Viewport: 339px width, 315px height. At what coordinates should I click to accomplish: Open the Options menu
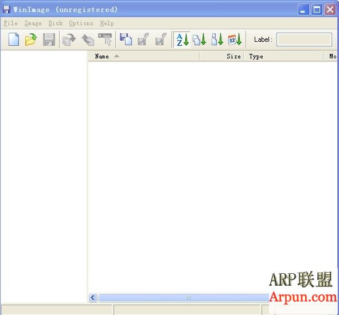tap(81, 23)
